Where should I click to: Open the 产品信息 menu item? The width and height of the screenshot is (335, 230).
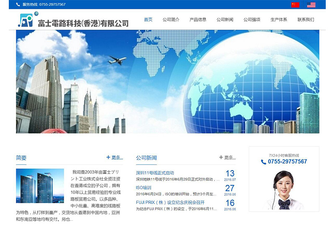pos(198,20)
